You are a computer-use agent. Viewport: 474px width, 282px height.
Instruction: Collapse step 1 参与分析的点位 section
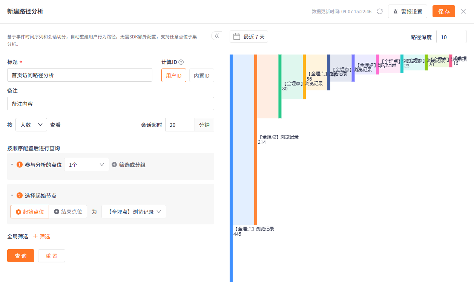point(12,165)
